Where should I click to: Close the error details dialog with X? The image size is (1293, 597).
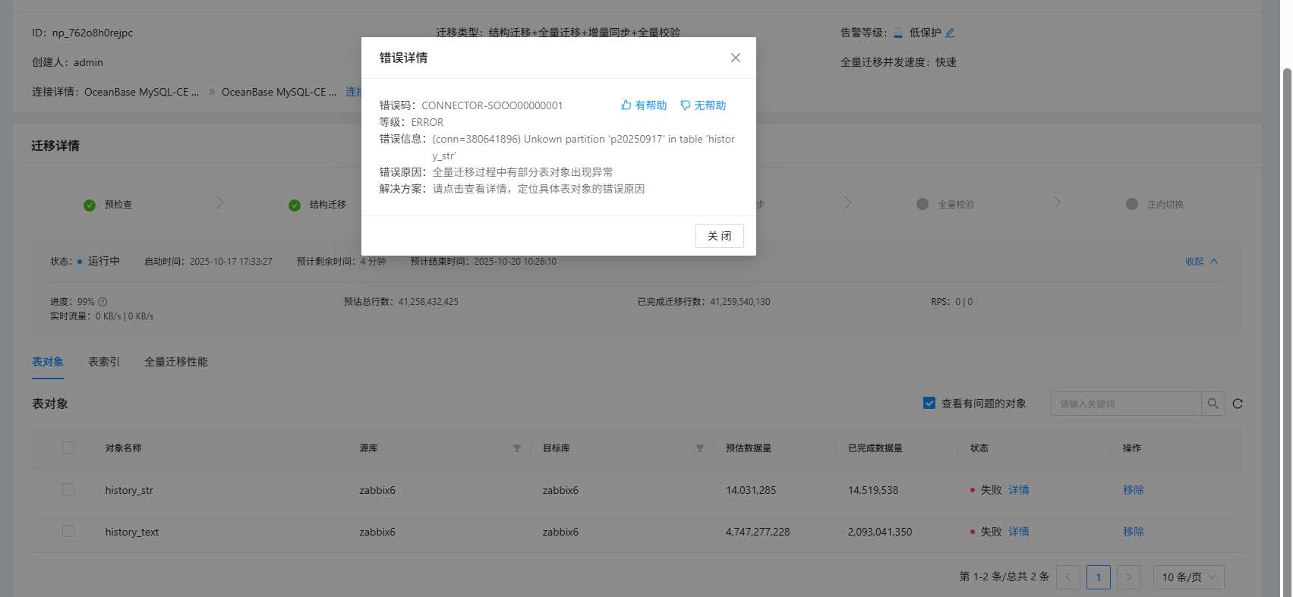(735, 58)
